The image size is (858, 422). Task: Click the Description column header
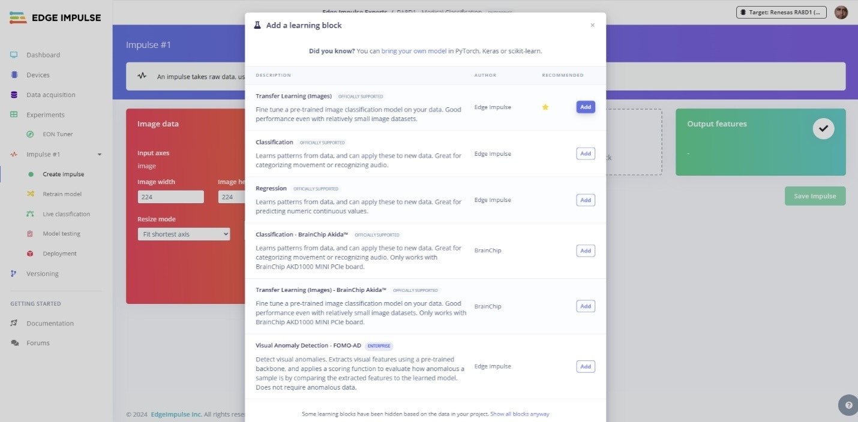pos(273,75)
